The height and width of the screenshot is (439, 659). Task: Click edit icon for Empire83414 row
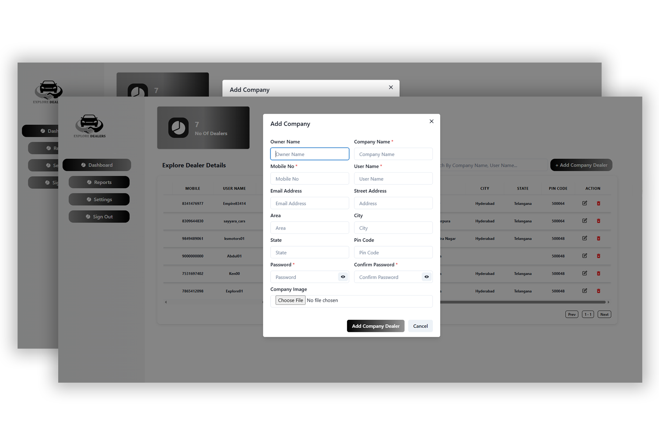pos(585,203)
